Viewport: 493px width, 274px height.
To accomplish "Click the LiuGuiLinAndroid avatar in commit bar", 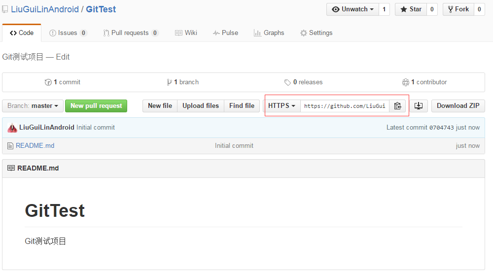I will (12, 128).
